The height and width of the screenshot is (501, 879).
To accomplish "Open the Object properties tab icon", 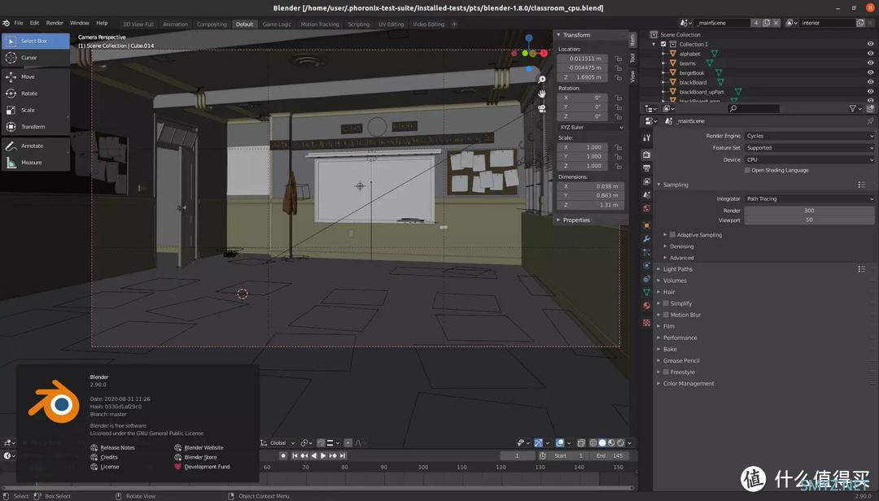I will click(x=646, y=225).
